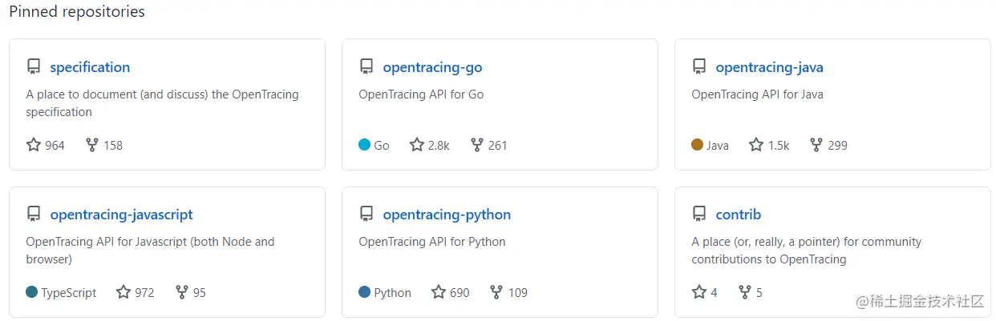996x321 pixels.
Task: Click the fork icon showing 261 forks
Action: coord(477,145)
